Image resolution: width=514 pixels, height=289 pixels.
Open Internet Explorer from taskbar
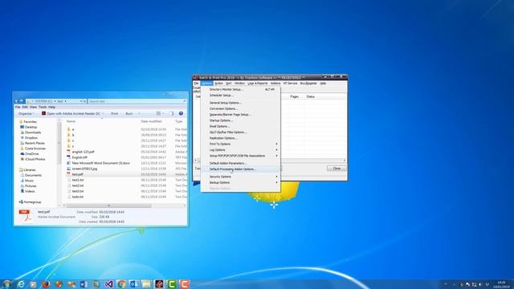[21, 284]
